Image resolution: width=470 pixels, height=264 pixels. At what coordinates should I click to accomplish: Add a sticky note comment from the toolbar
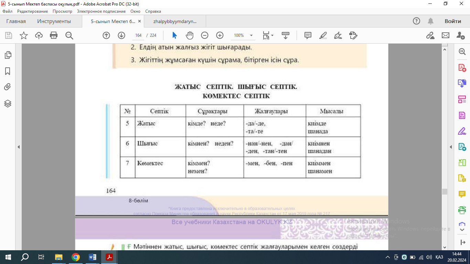[x=308, y=35]
